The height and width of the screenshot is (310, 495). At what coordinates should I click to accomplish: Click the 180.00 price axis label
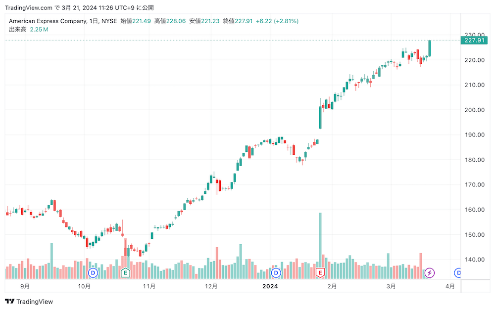click(475, 160)
